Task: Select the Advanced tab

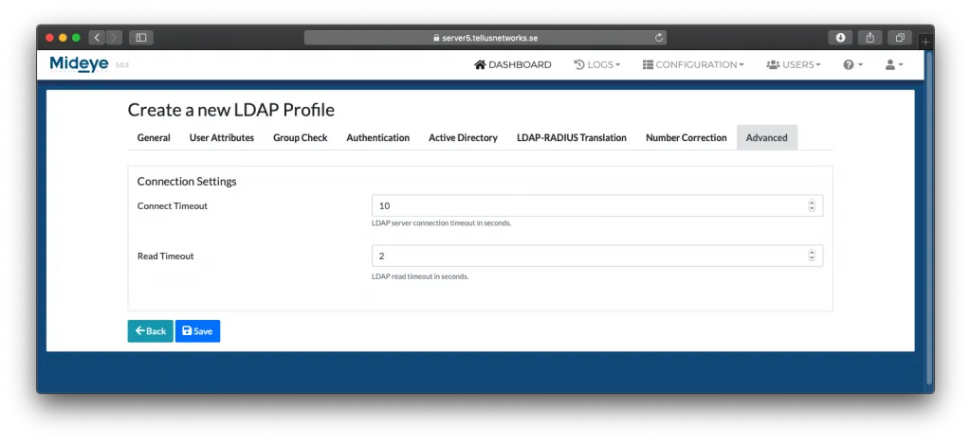Action: click(x=766, y=137)
